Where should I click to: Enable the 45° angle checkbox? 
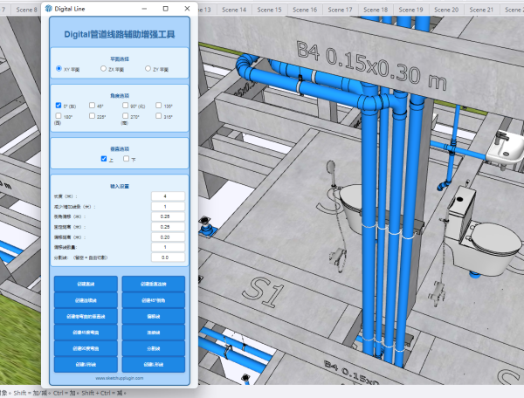pos(91,105)
